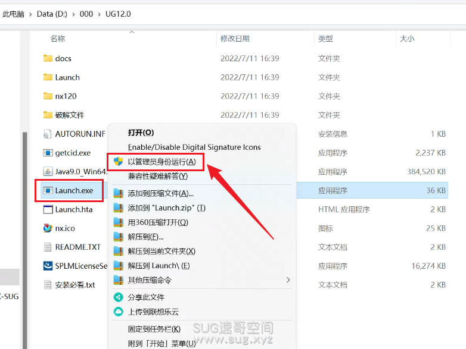Click the SPLMLicenseServer file icon
The height and width of the screenshot is (349, 466).
point(48,266)
